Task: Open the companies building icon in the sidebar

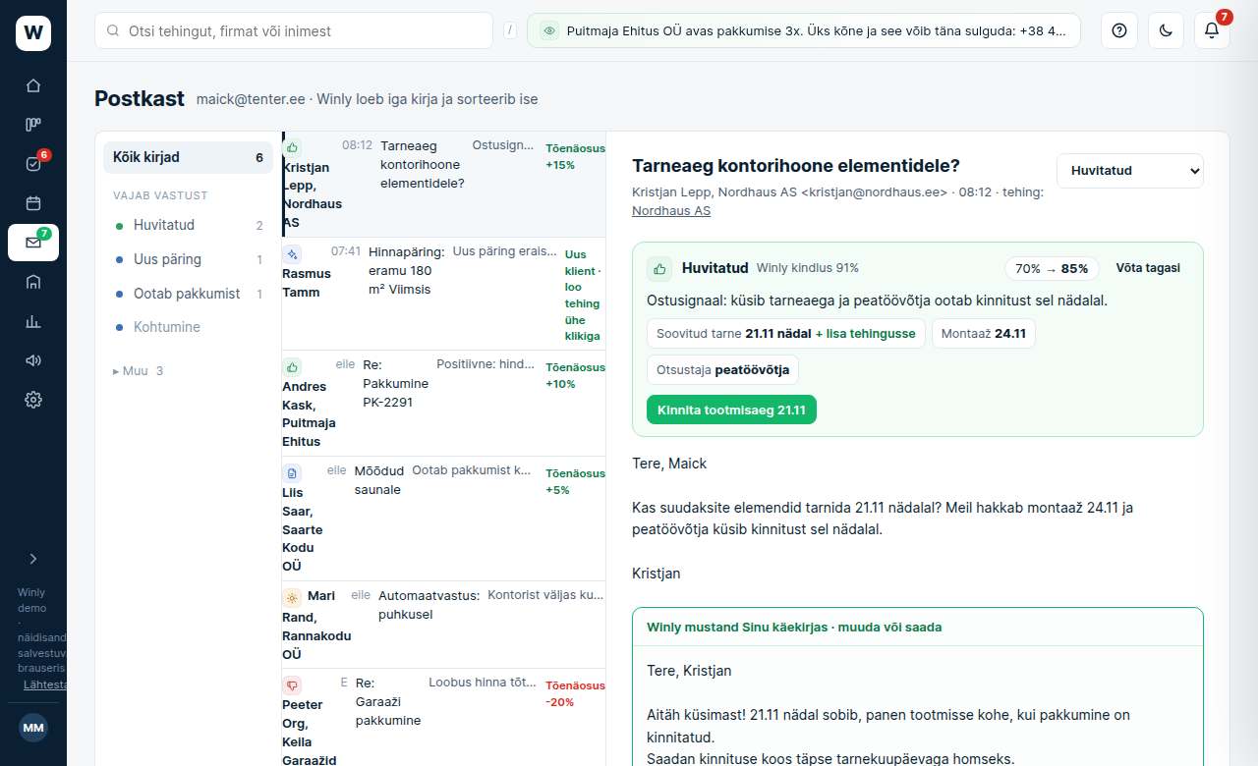Action: tap(33, 282)
